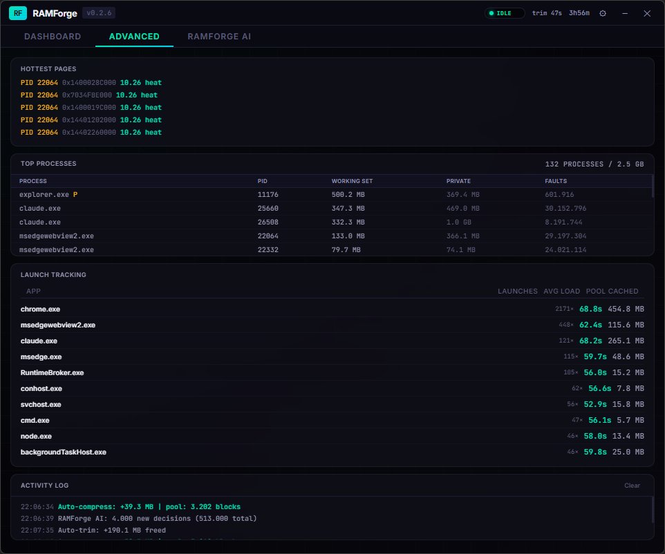
Task: Click the activity log scrollbar
Action: point(653,510)
